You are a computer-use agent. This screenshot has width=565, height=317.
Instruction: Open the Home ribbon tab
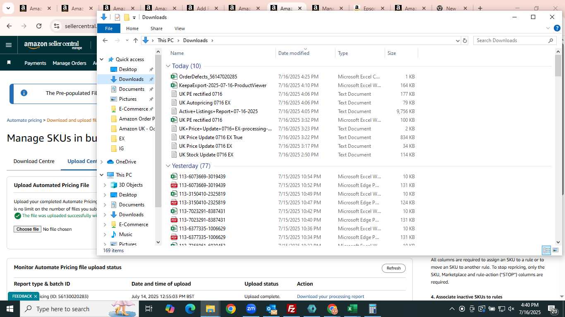(x=132, y=28)
